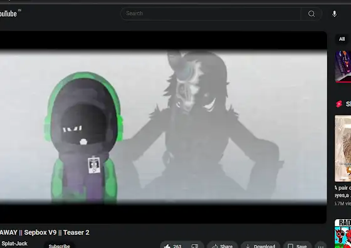Click the magnifier search button
Image resolution: width=351 pixels, height=248 pixels.
312,14
